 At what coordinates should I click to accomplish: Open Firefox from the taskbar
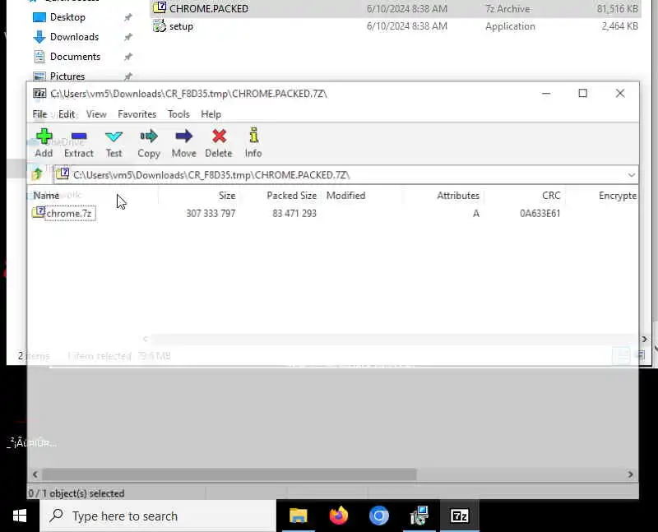(x=339, y=516)
